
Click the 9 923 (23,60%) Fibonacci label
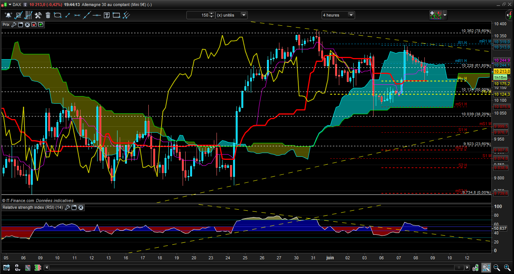click(477, 144)
